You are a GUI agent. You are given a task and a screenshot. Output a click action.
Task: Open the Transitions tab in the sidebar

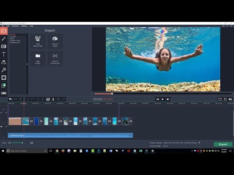pos(4,47)
